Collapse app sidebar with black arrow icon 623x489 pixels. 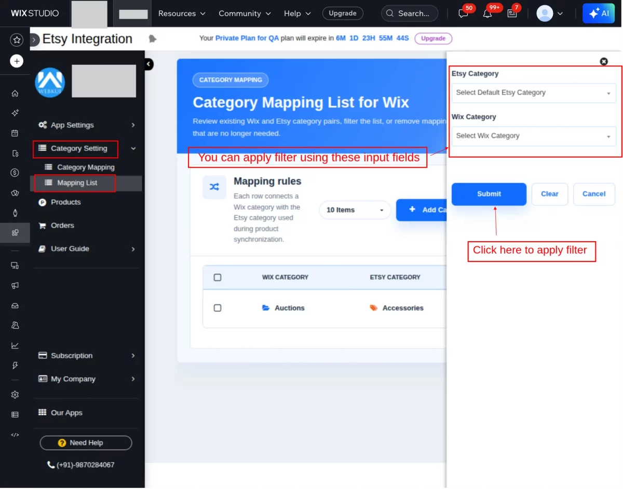[x=148, y=64]
